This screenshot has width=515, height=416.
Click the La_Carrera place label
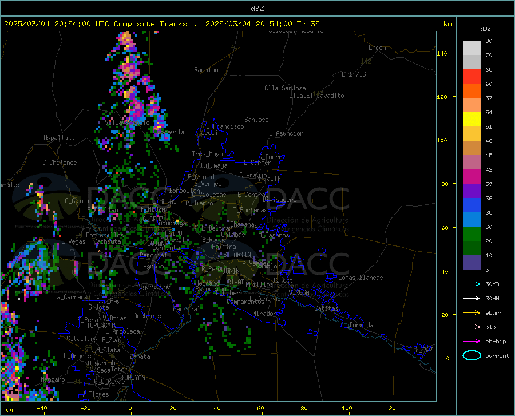[70, 297]
